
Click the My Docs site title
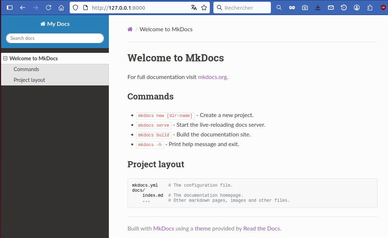[55, 24]
